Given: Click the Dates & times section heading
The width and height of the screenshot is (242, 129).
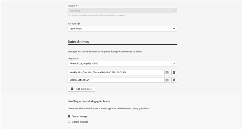Looking at the screenshot, I should 78,42.
